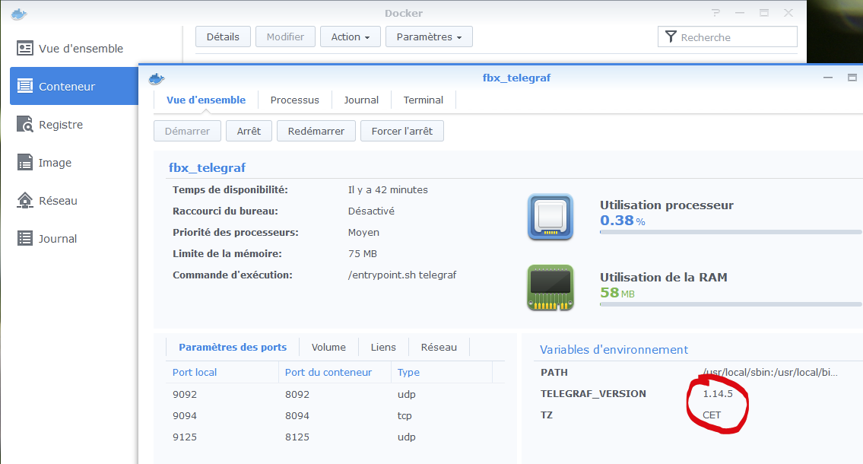Viewport: 863px width, 464px height.
Task: Click the Forcer l'arrêt button
Action: 401,131
